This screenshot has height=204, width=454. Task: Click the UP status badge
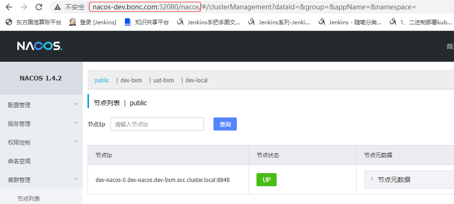266,180
